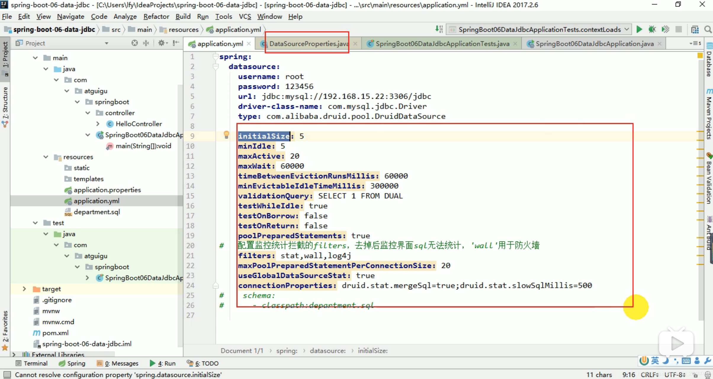Switch to the DataSourceProperties.java tab
Image resolution: width=713 pixels, height=379 pixels.
308,43
